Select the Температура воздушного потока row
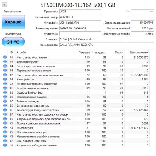 click(76, 110)
